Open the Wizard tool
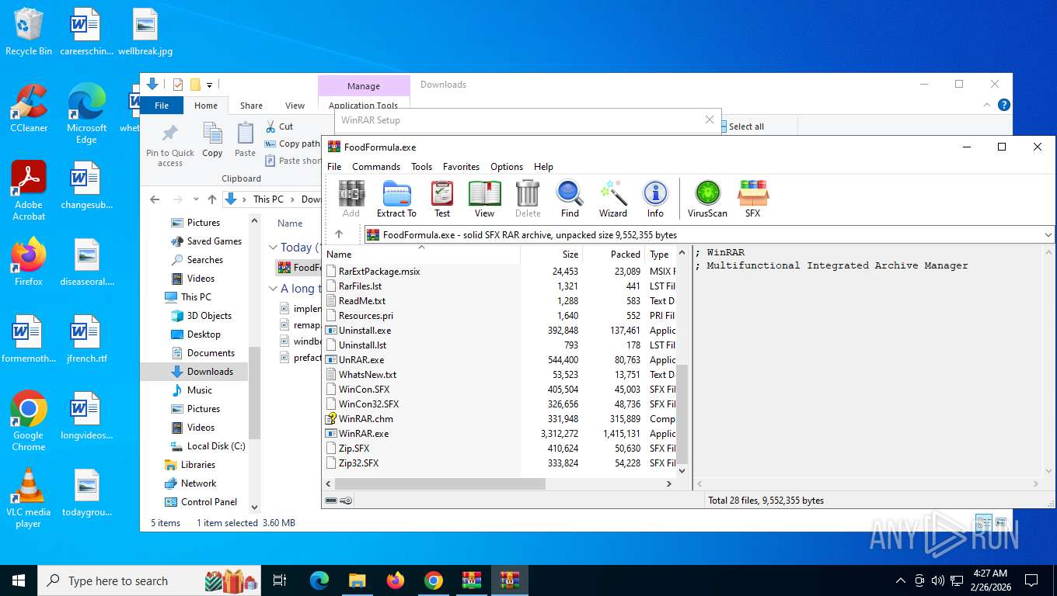This screenshot has width=1057, height=596. tap(612, 199)
